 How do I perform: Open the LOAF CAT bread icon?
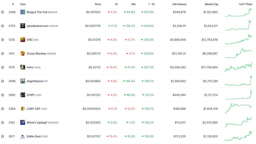tap(23, 109)
